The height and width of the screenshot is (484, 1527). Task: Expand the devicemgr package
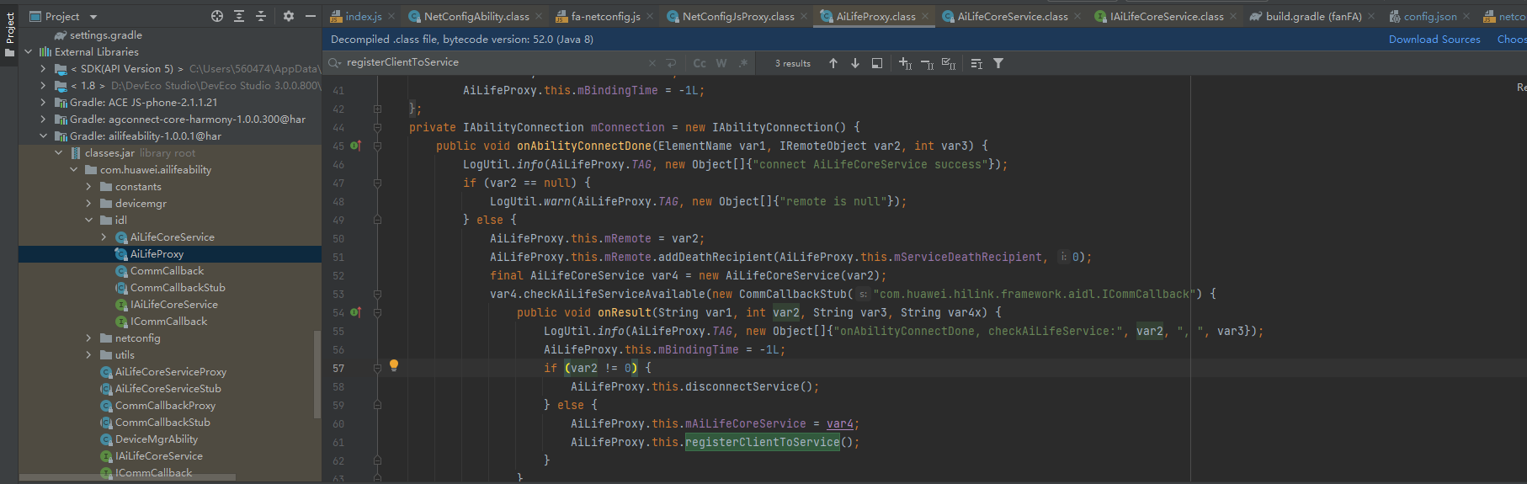89,203
